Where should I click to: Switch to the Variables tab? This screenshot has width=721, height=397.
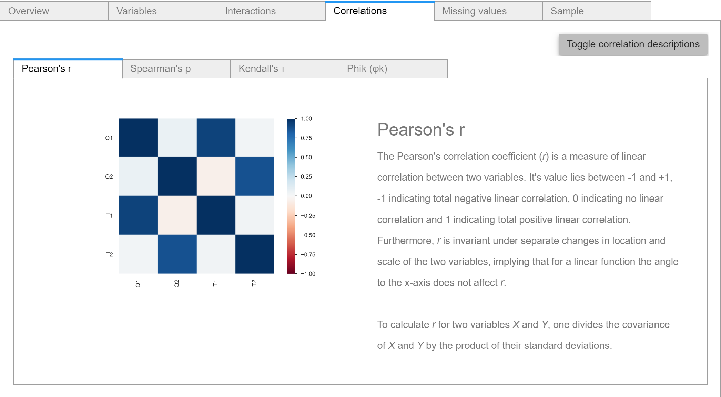point(162,11)
